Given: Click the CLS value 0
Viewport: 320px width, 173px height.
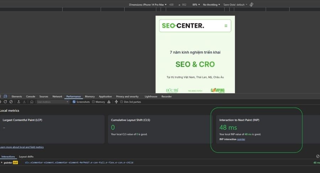Looking at the screenshot, I should [113, 128].
